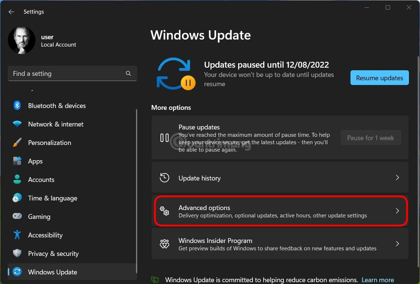
Task: Click the Advanced options gears icon
Action: tap(165, 211)
